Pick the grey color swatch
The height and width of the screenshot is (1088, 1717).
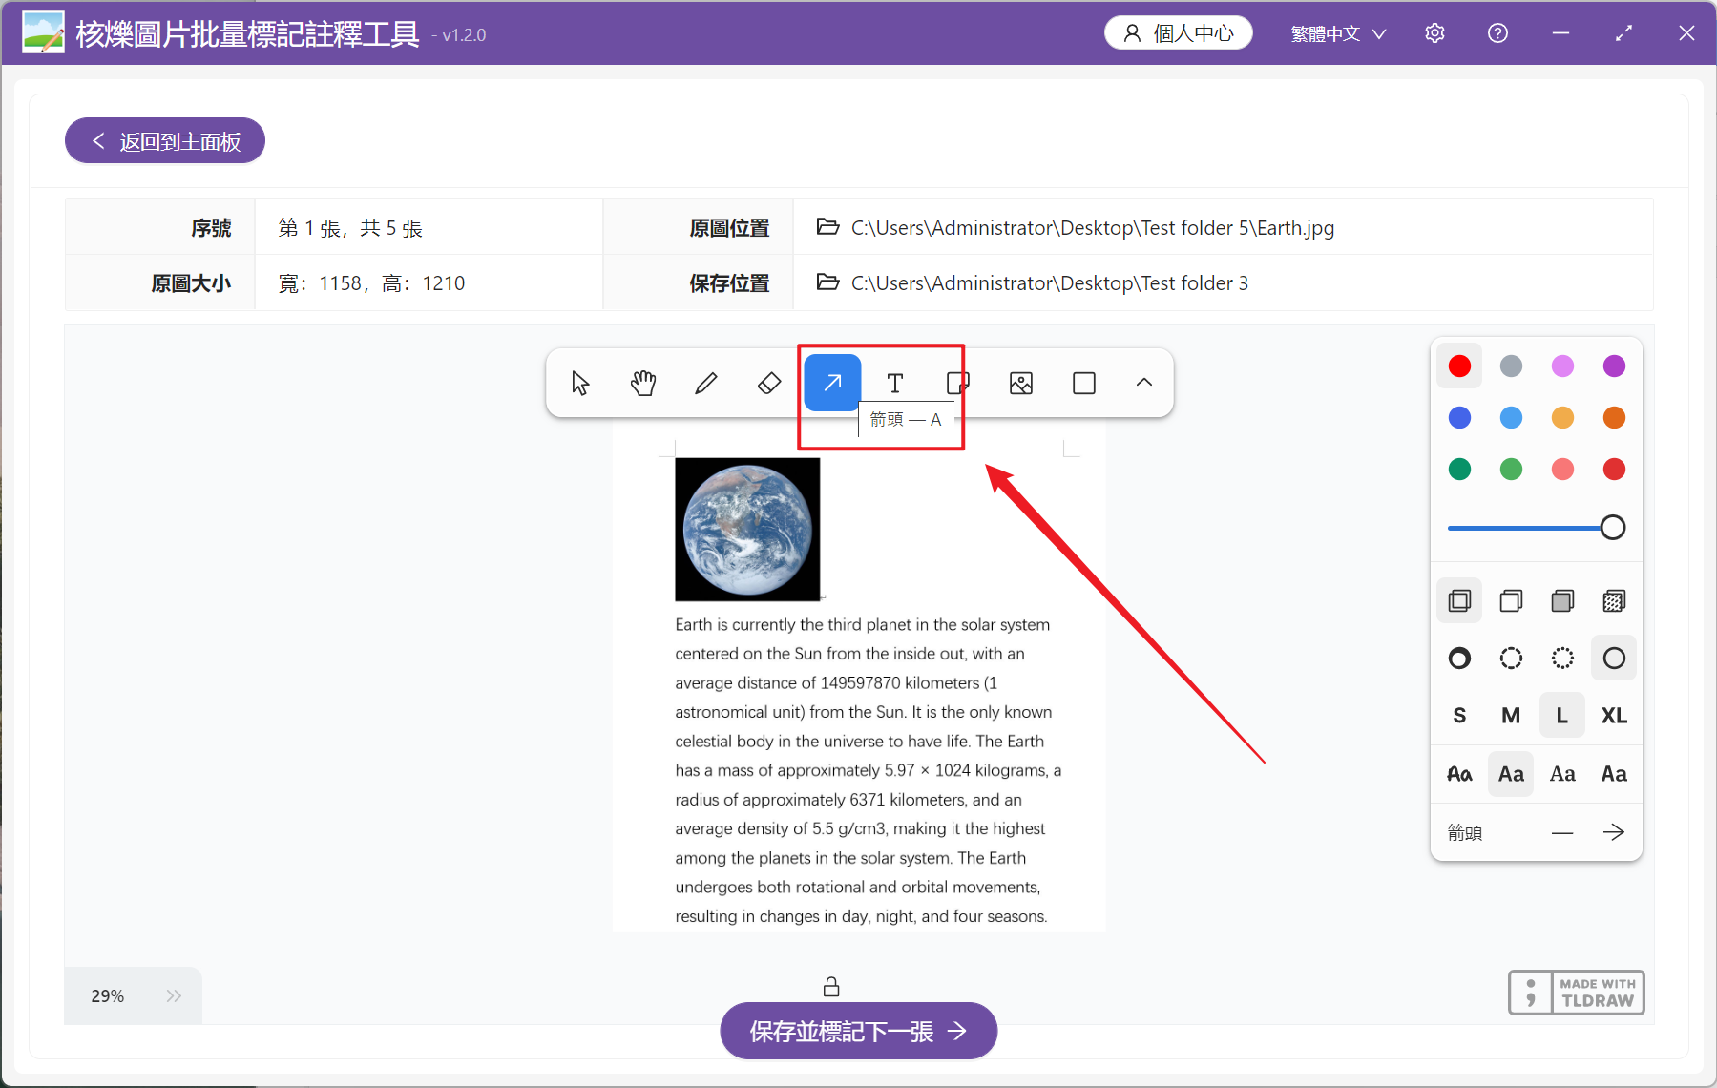(1511, 366)
